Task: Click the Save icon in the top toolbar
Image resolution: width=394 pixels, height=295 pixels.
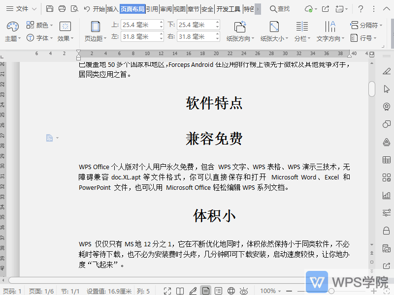Action: click(x=50, y=8)
